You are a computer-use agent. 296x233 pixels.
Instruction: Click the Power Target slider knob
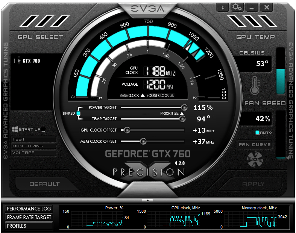184,107
